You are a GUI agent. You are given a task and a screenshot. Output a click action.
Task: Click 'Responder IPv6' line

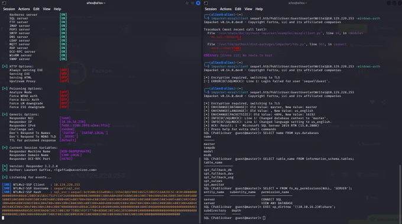click(60, 126)
